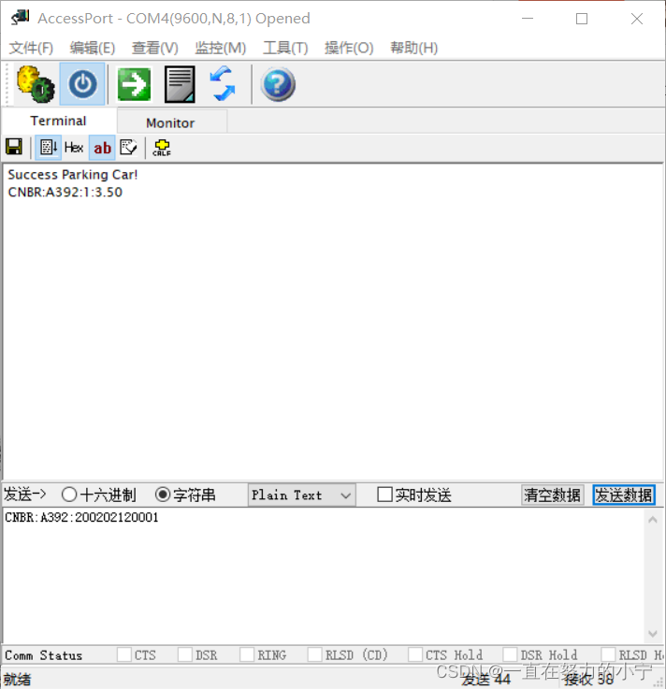
Task: Toggle the DSR status checkbox
Action: click(x=185, y=654)
